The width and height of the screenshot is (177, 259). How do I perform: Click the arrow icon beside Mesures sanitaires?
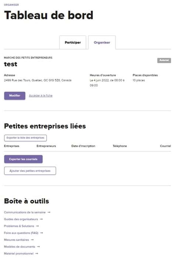coord(32,240)
